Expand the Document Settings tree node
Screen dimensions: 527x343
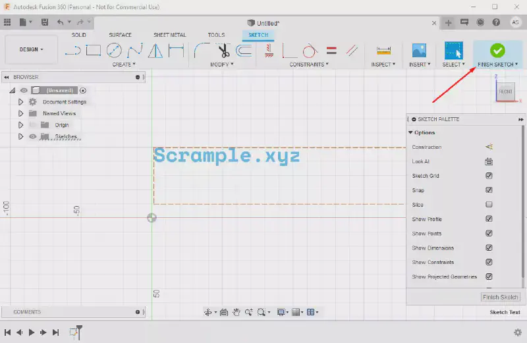tap(20, 102)
